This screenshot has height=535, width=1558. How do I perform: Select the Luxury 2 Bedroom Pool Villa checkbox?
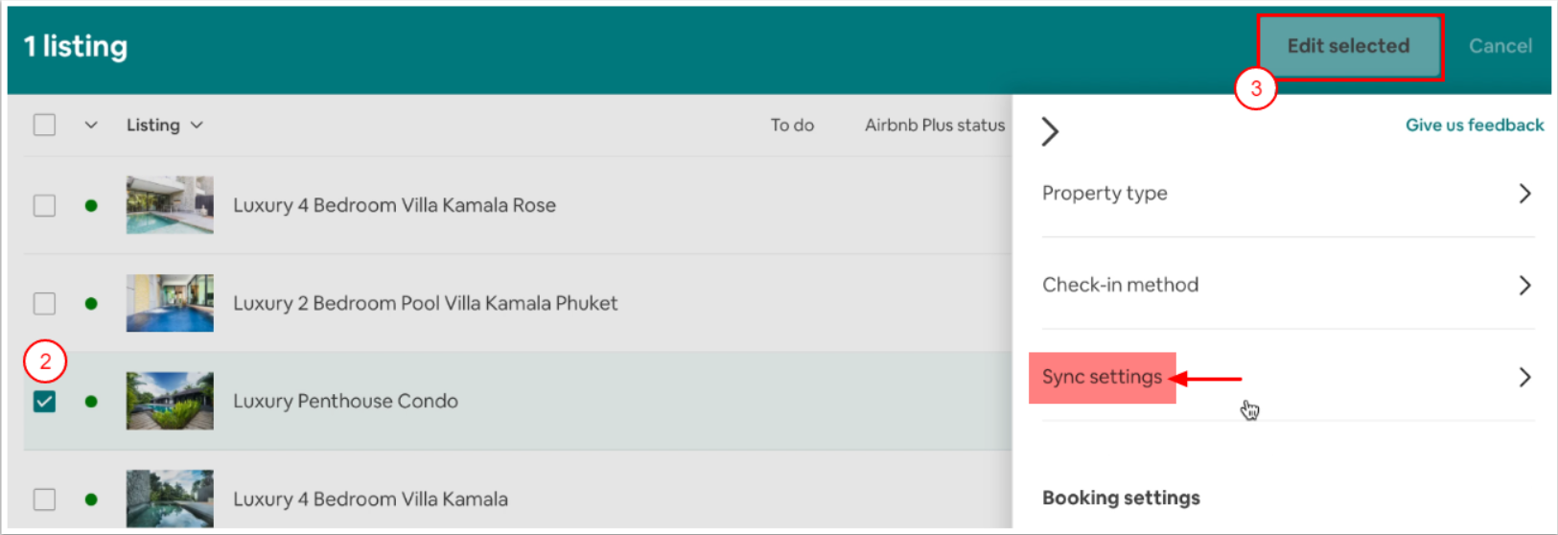[x=44, y=304]
